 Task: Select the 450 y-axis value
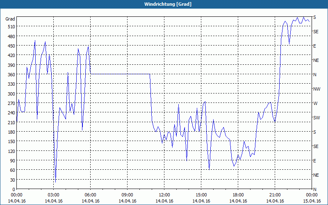[12, 46]
